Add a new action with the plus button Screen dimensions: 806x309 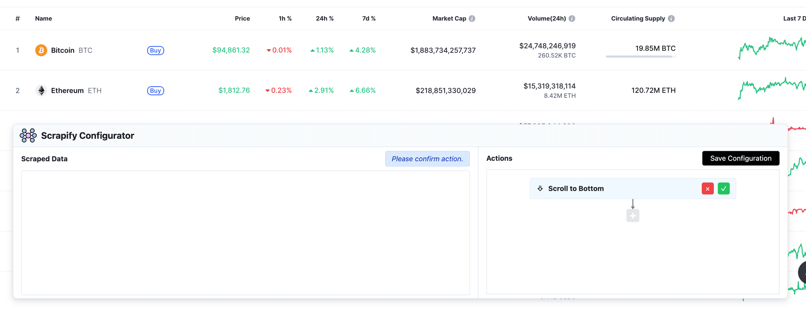coord(633,216)
